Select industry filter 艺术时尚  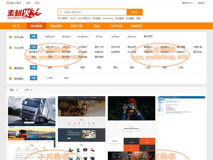[116, 47]
